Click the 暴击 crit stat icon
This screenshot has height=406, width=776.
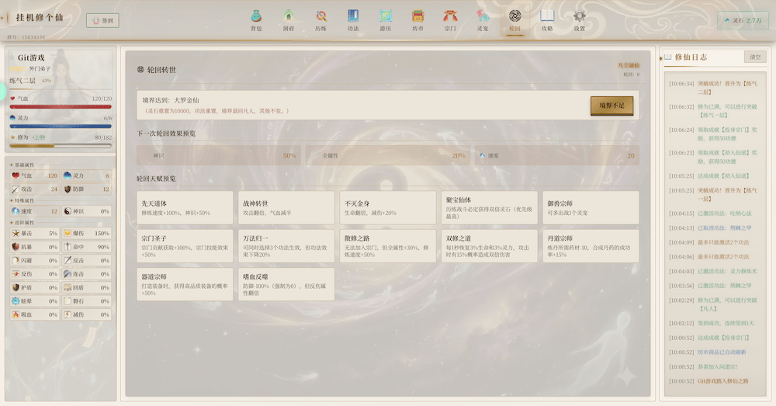point(16,233)
